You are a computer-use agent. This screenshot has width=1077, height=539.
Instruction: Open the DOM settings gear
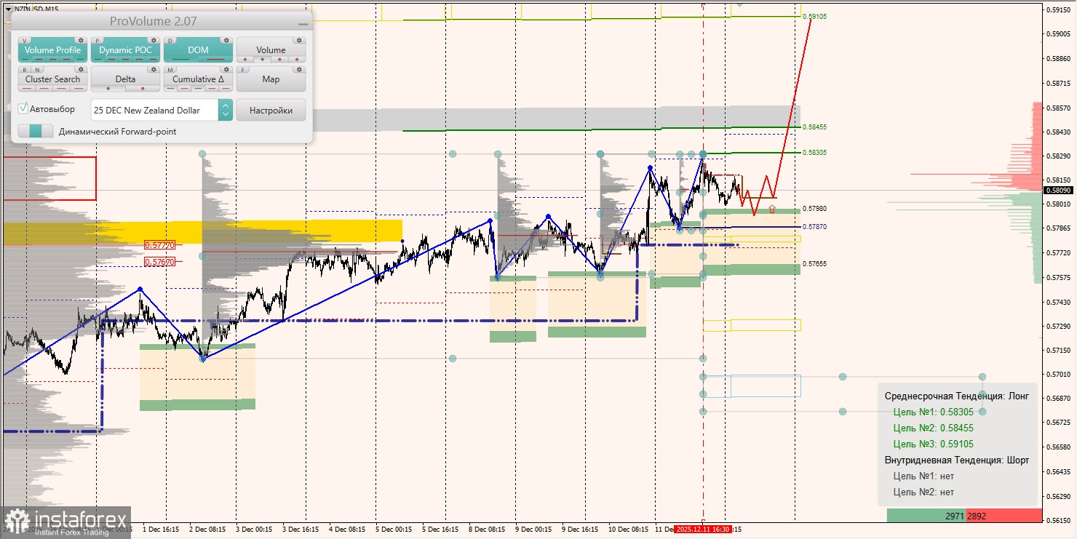(226, 40)
